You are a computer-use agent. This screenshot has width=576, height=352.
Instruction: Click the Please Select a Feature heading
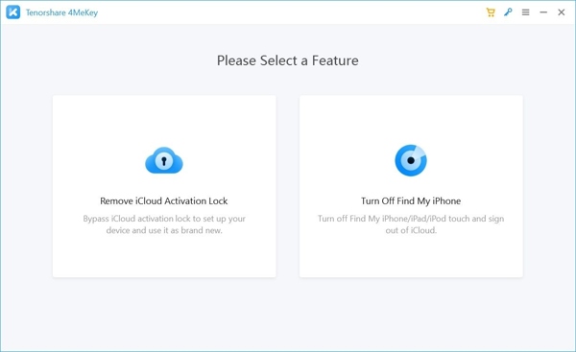click(288, 60)
